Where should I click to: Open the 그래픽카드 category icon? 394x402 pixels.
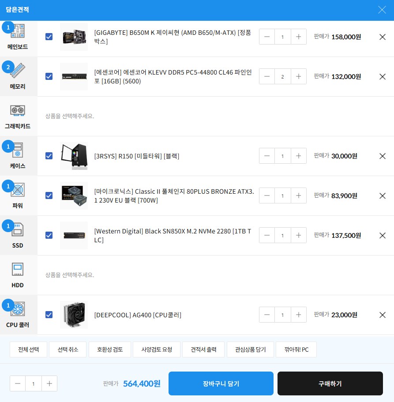[18, 110]
